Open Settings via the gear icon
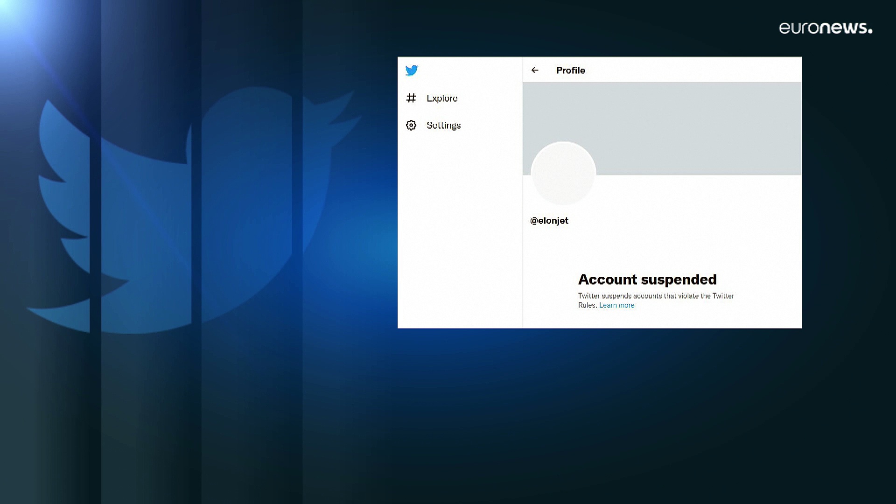The width and height of the screenshot is (896, 504). (411, 125)
